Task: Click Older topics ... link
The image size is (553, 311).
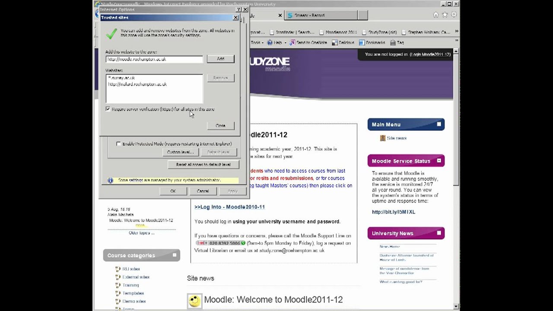Action: point(141,233)
